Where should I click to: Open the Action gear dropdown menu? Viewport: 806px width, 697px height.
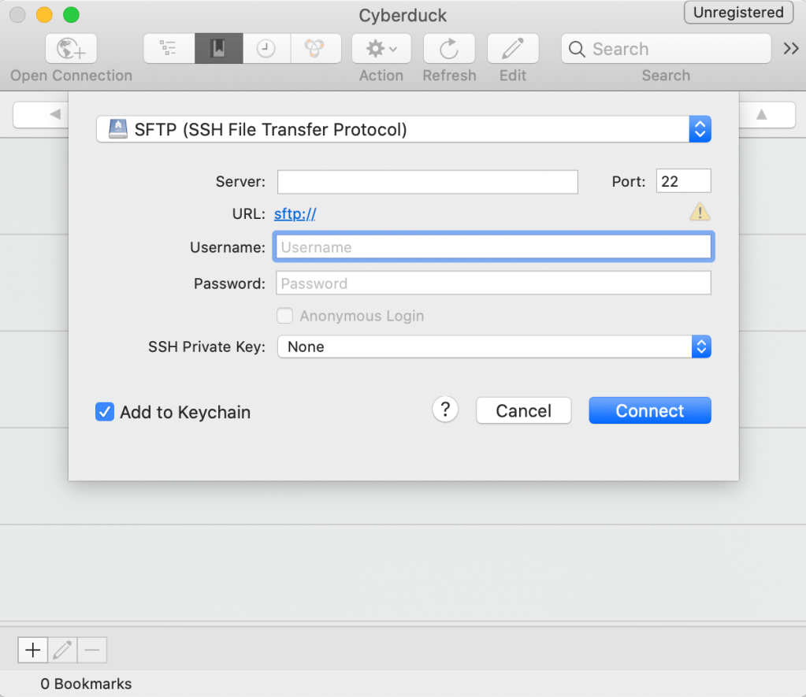(x=381, y=49)
